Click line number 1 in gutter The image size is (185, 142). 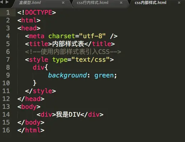8,12
